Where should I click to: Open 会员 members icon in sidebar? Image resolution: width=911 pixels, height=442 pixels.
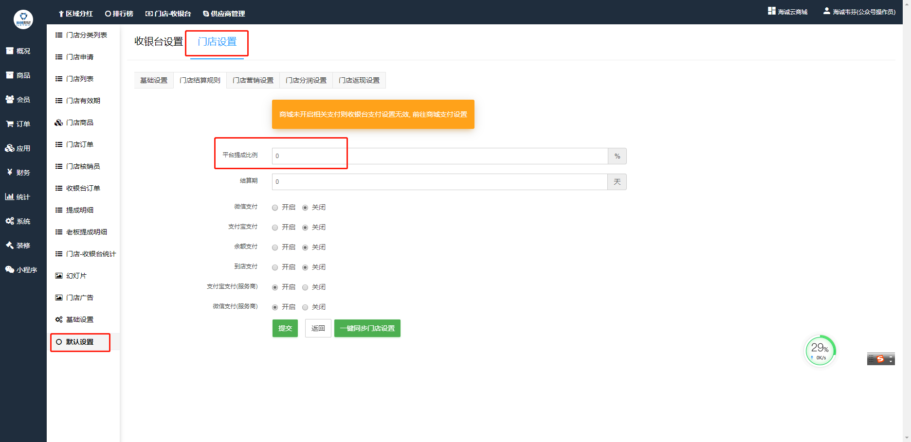pos(9,99)
